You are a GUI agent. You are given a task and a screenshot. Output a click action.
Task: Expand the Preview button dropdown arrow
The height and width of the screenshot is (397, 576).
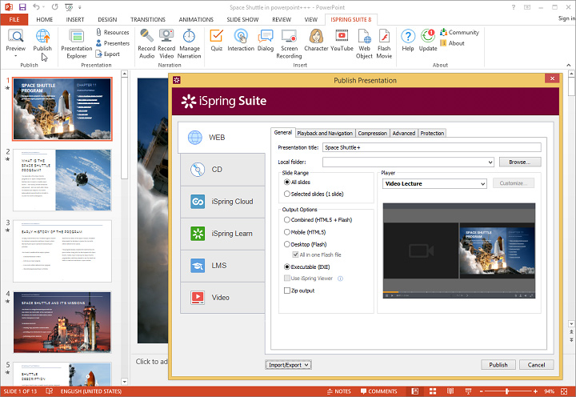click(16, 56)
